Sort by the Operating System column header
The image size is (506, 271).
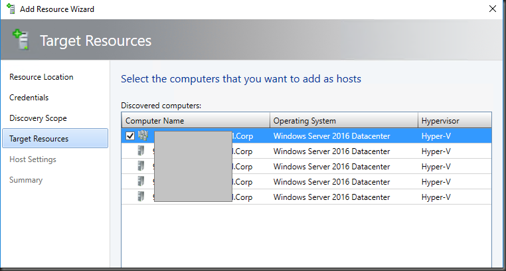(305, 121)
